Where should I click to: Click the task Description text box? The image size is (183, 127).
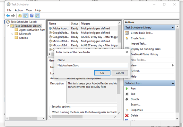[92, 92]
